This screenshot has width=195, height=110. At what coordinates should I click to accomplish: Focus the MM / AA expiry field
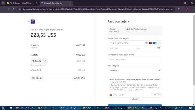click(121, 48)
